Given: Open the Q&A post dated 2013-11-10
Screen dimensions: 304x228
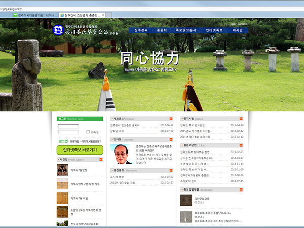Looking at the screenshot, I should [194, 169].
